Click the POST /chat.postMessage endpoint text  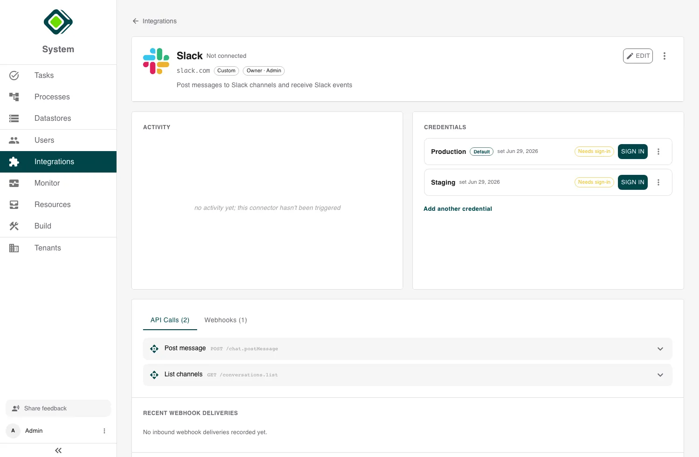244,349
